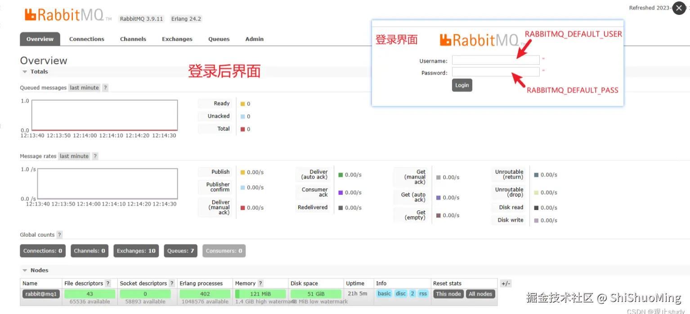The width and height of the screenshot is (690, 314).
Task: Click the Message rates chart
Action: pyautogui.click(x=107, y=184)
